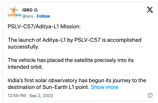Open the @isro handle link
This screenshot has height=103, width=158.
28,16
